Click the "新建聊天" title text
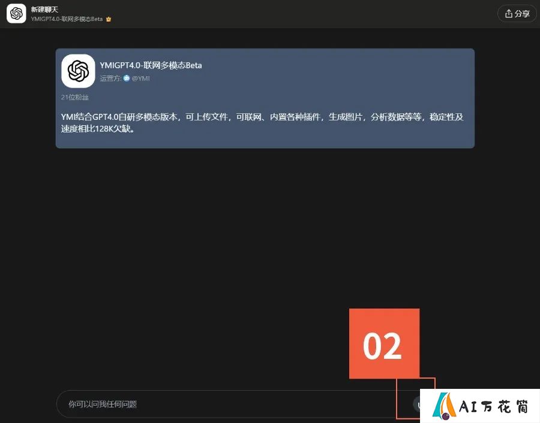Image resolution: width=540 pixels, height=423 pixels. pyautogui.click(x=44, y=10)
